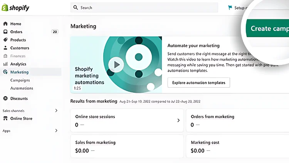The height and width of the screenshot is (163, 289).
Task: Go to Home in the sidebar
Action: 16,24
